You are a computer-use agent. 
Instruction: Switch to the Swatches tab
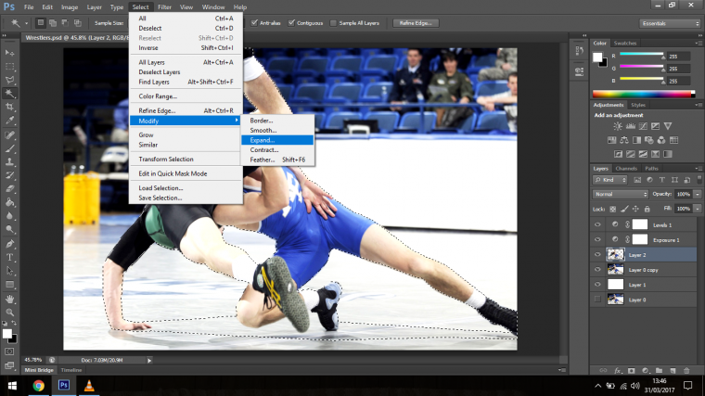click(625, 44)
